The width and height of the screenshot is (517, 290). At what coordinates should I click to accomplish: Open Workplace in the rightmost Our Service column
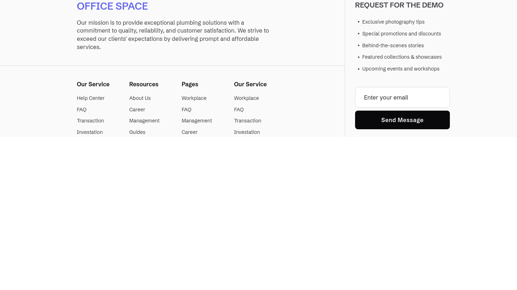click(246, 98)
